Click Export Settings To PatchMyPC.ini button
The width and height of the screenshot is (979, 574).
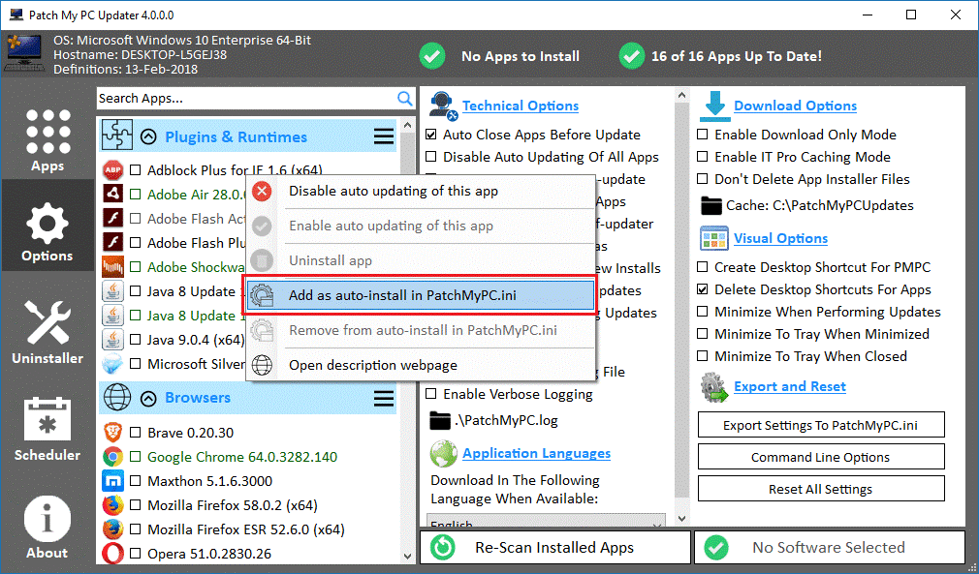pyautogui.click(x=820, y=425)
